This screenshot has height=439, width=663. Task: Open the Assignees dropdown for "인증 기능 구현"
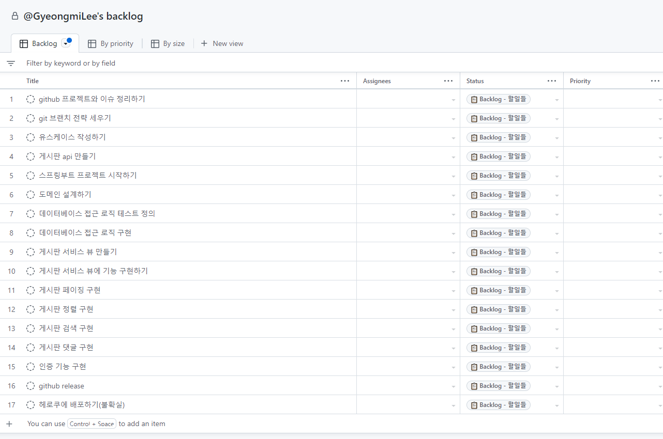[454, 367]
